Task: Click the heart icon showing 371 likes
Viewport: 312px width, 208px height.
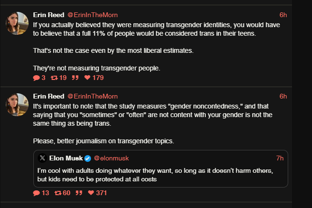Action: pyautogui.click(x=91, y=193)
